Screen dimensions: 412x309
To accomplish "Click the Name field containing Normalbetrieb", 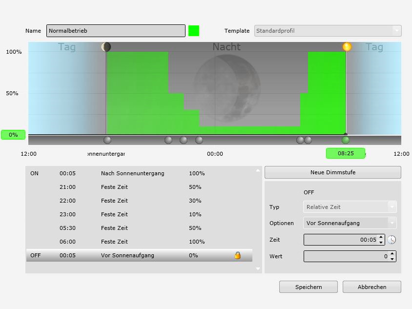I will [116, 31].
